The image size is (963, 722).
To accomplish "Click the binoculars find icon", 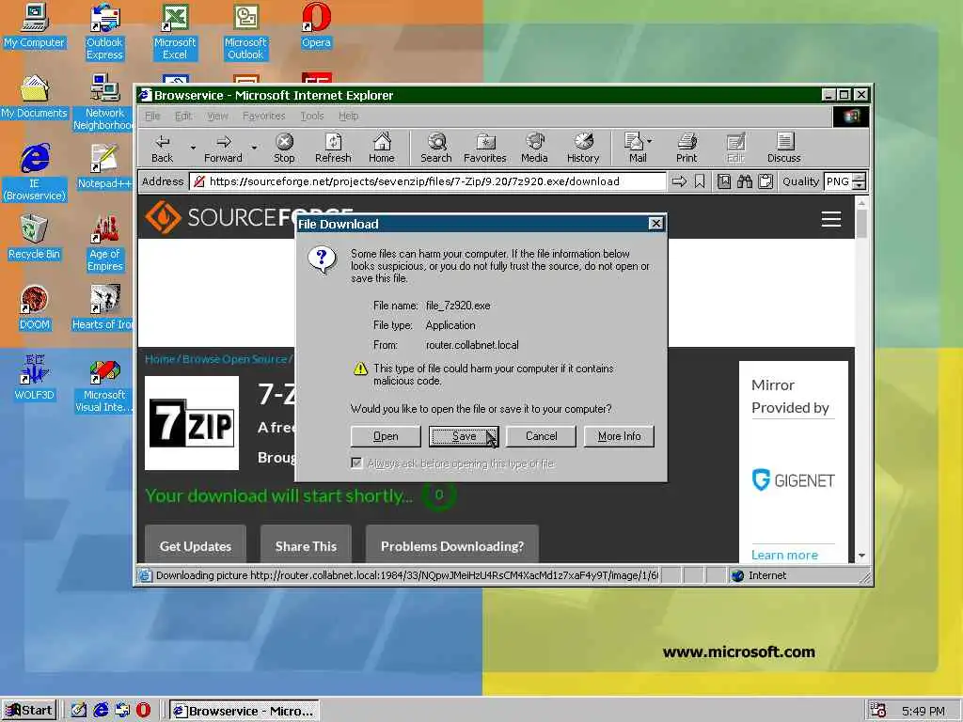I will [745, 181].
